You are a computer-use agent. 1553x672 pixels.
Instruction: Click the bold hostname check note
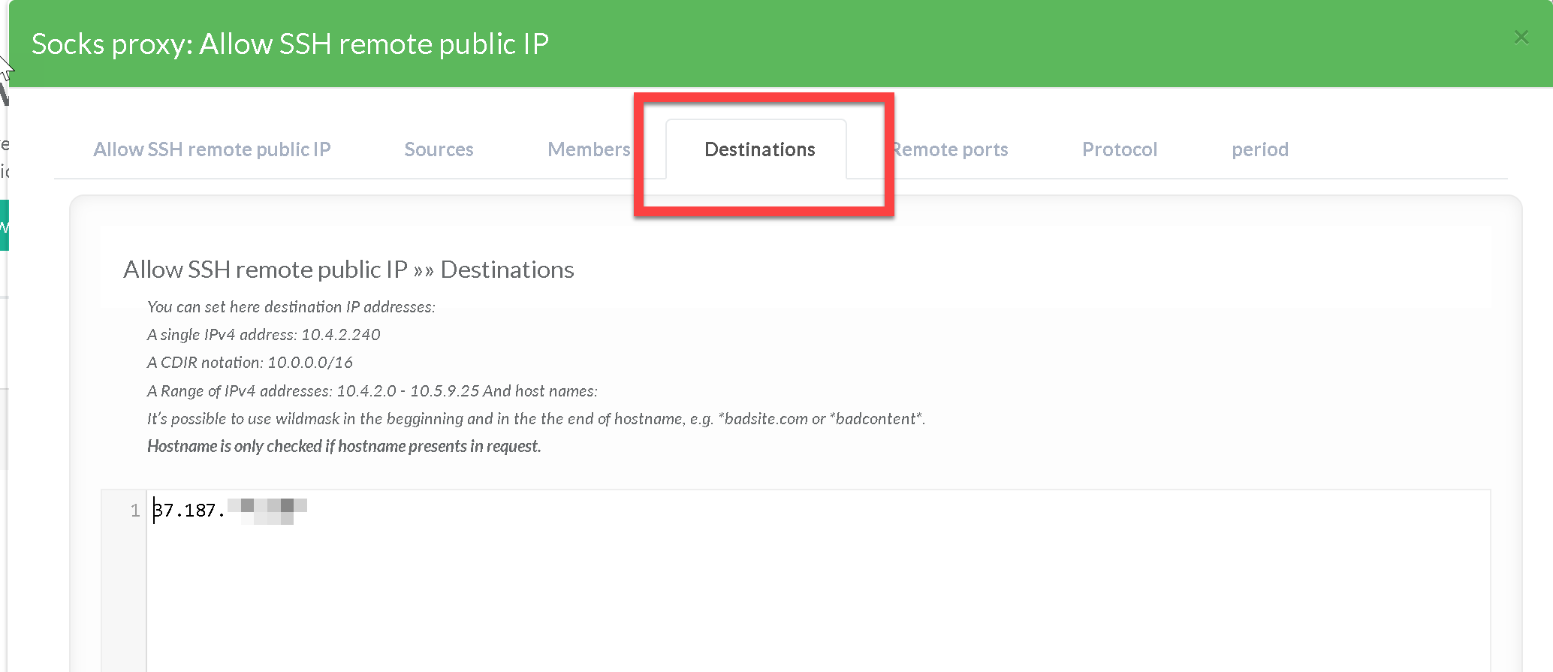click(x=344, y=447)
